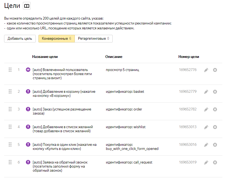Remove the 'Покупка в один клик' goal
Image resolution: width=233 pixels, height=182 pixels.
(215, 145)
